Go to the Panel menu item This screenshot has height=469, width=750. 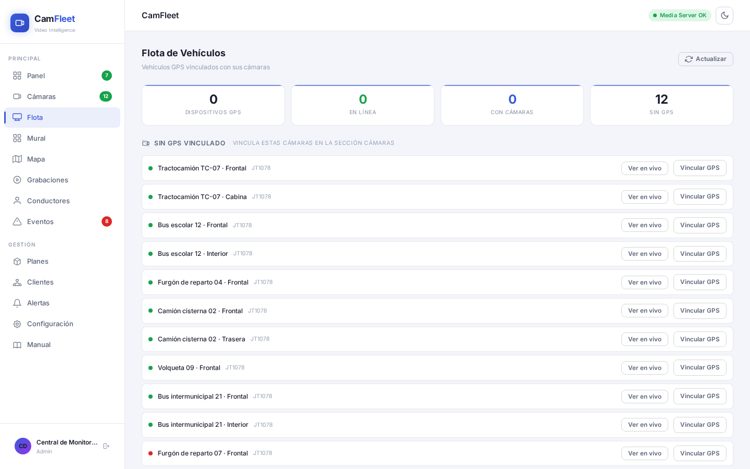[62, 76]
